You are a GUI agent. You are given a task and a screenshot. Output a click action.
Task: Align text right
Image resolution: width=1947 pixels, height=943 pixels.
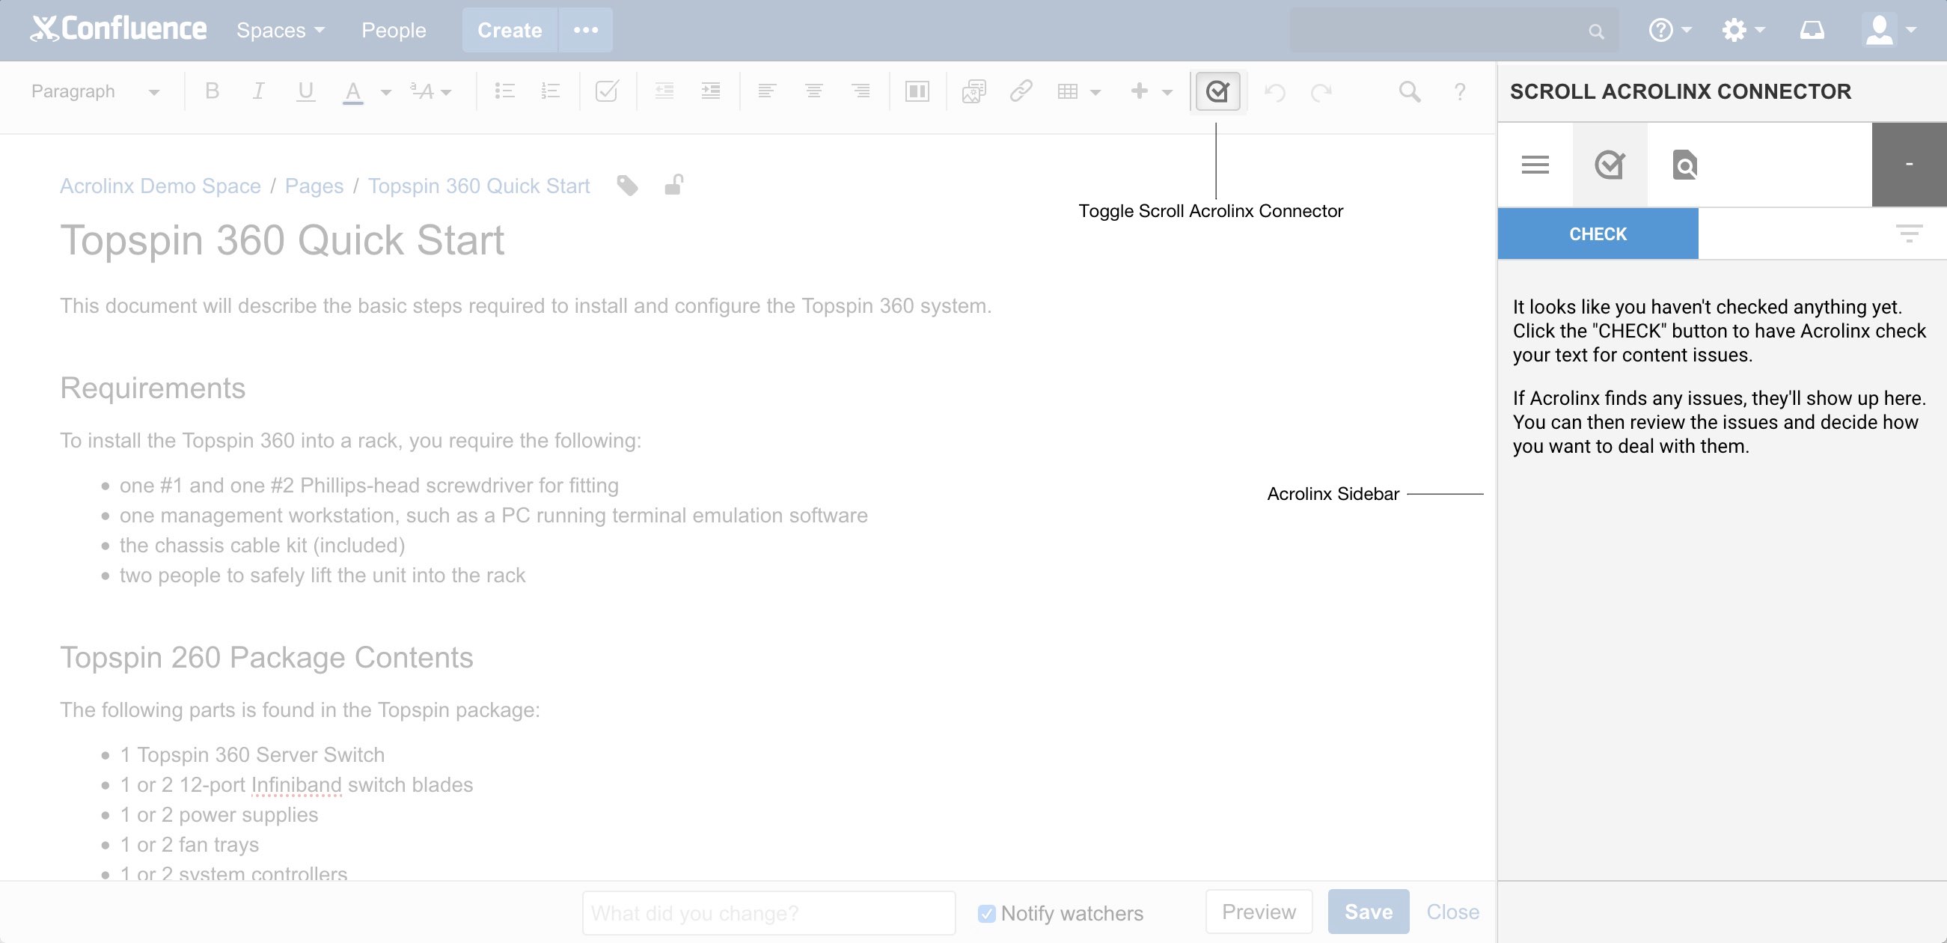[860, 91]
